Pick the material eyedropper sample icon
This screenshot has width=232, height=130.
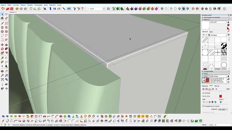pyautogui.click(x=228, y=31)
